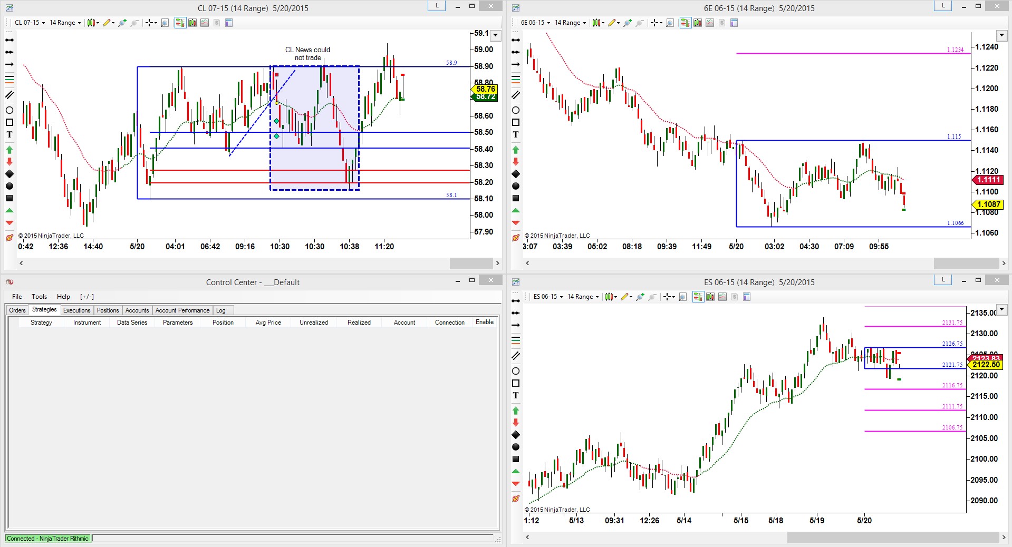Click Remove Draw Objects icon in CL chart
The width and height of the screenshot is (1012, 547).
click(x=9, y=238)
